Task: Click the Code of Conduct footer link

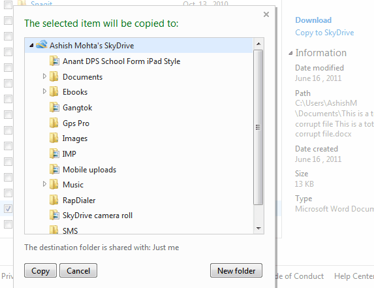Action: 300,276
